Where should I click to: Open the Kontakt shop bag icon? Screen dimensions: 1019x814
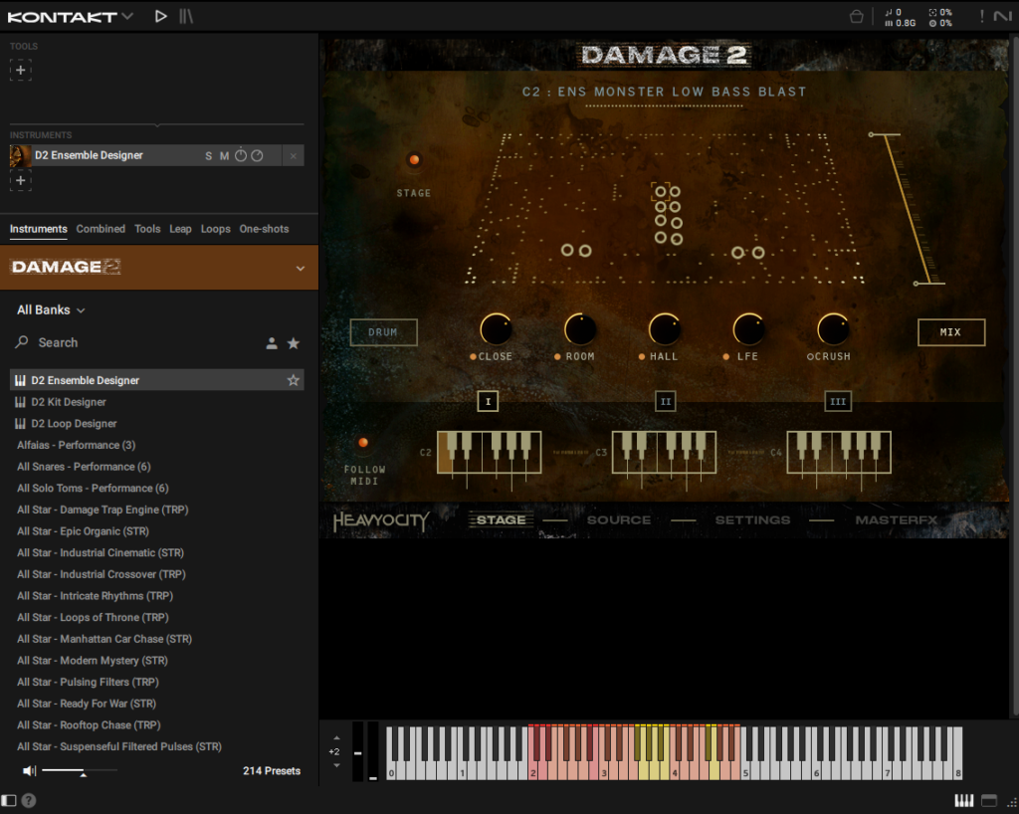click(856, 16)
